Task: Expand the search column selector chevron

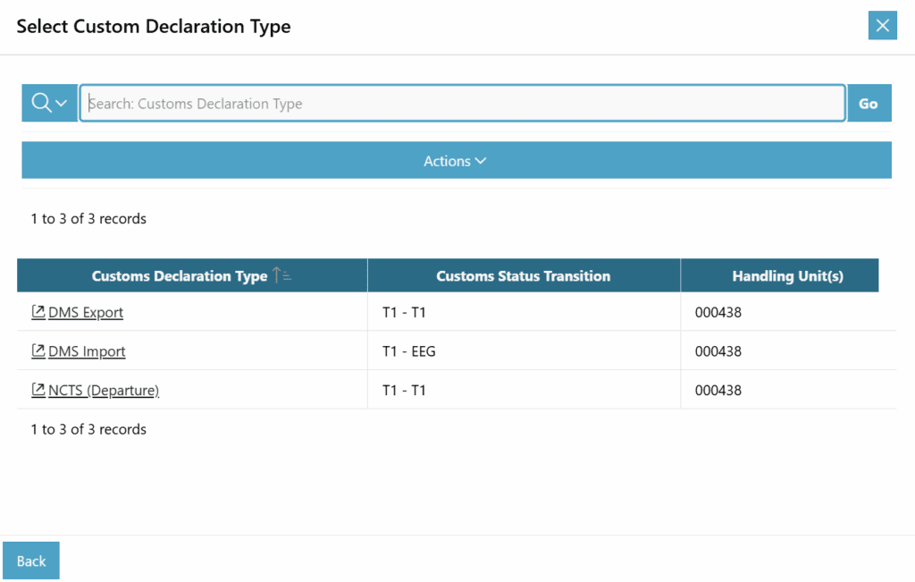Action: coord(62,104)
